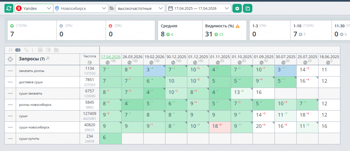This screenshot has width=350, height=151.
Task: Click the sort arrows icon in the table toolbar
Action: pos(10,50)
